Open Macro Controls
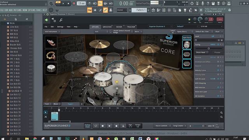 coord(162,126)
